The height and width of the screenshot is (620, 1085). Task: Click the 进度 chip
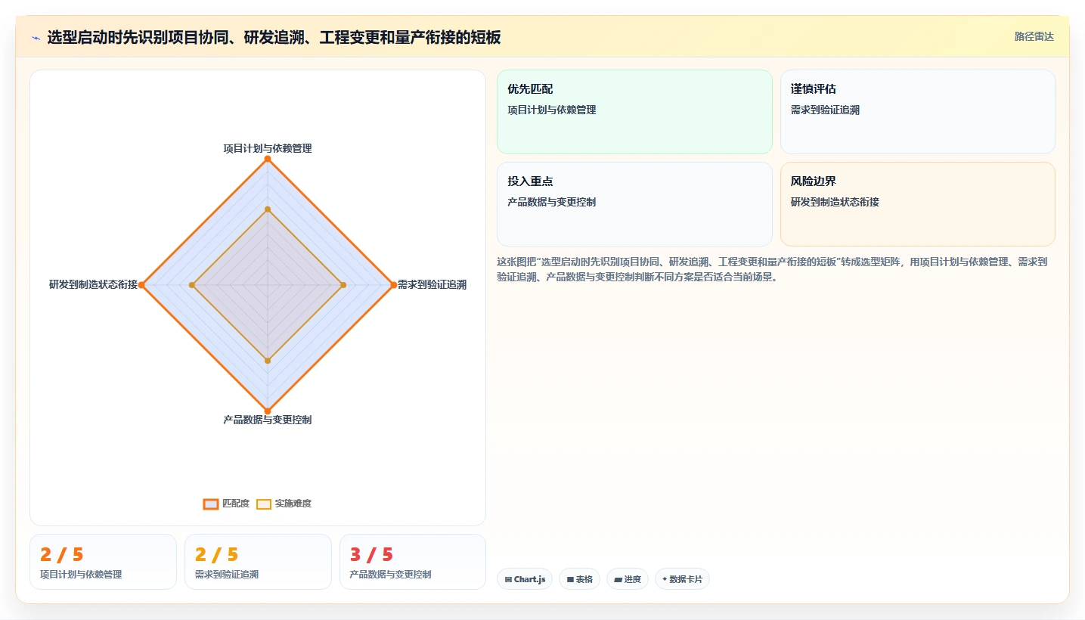click(628, 579)
